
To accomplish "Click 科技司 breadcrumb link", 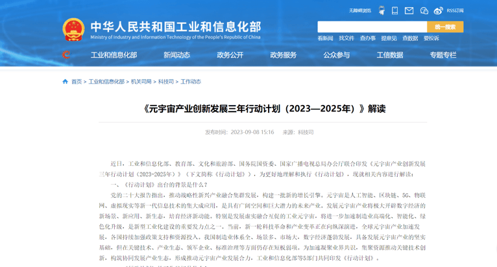I will [x=165, y=82].
